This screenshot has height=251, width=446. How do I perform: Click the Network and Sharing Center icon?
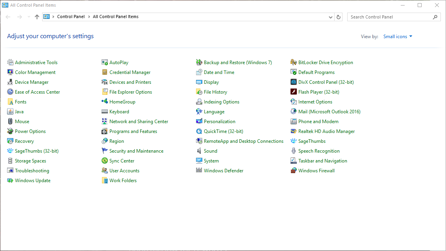[x=105, y=122]
